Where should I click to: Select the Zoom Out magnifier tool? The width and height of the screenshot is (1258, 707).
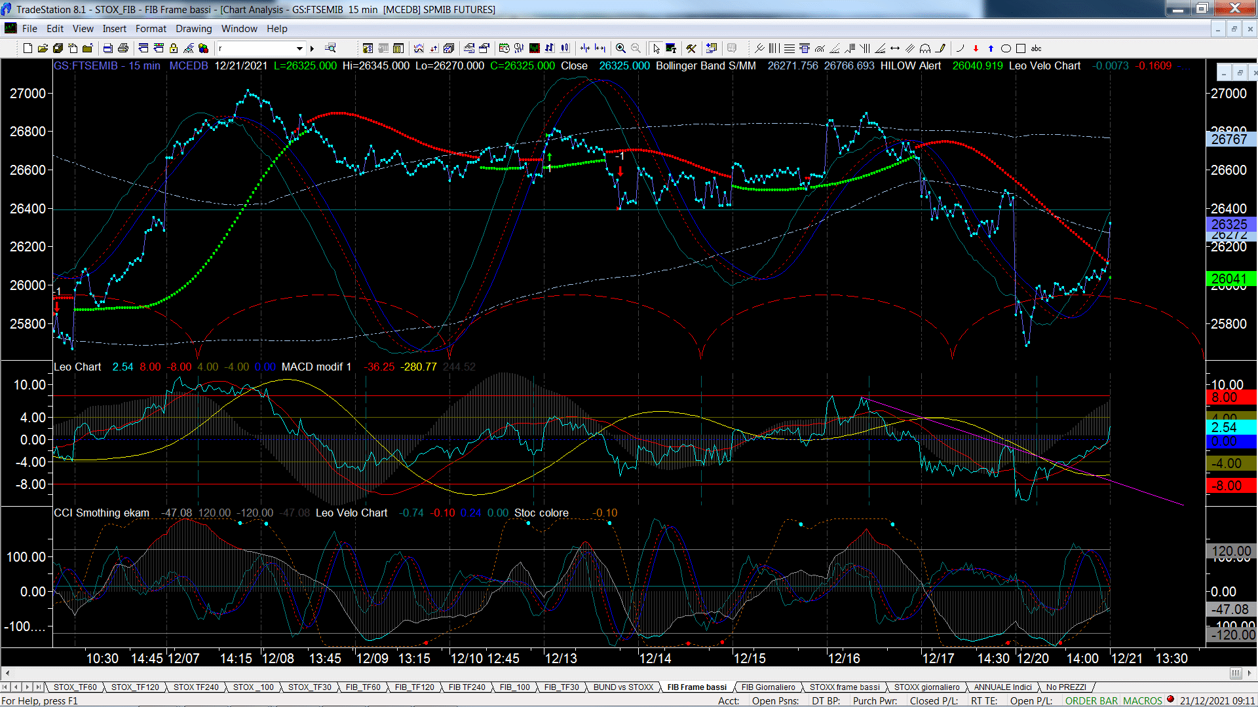[636, 48]
